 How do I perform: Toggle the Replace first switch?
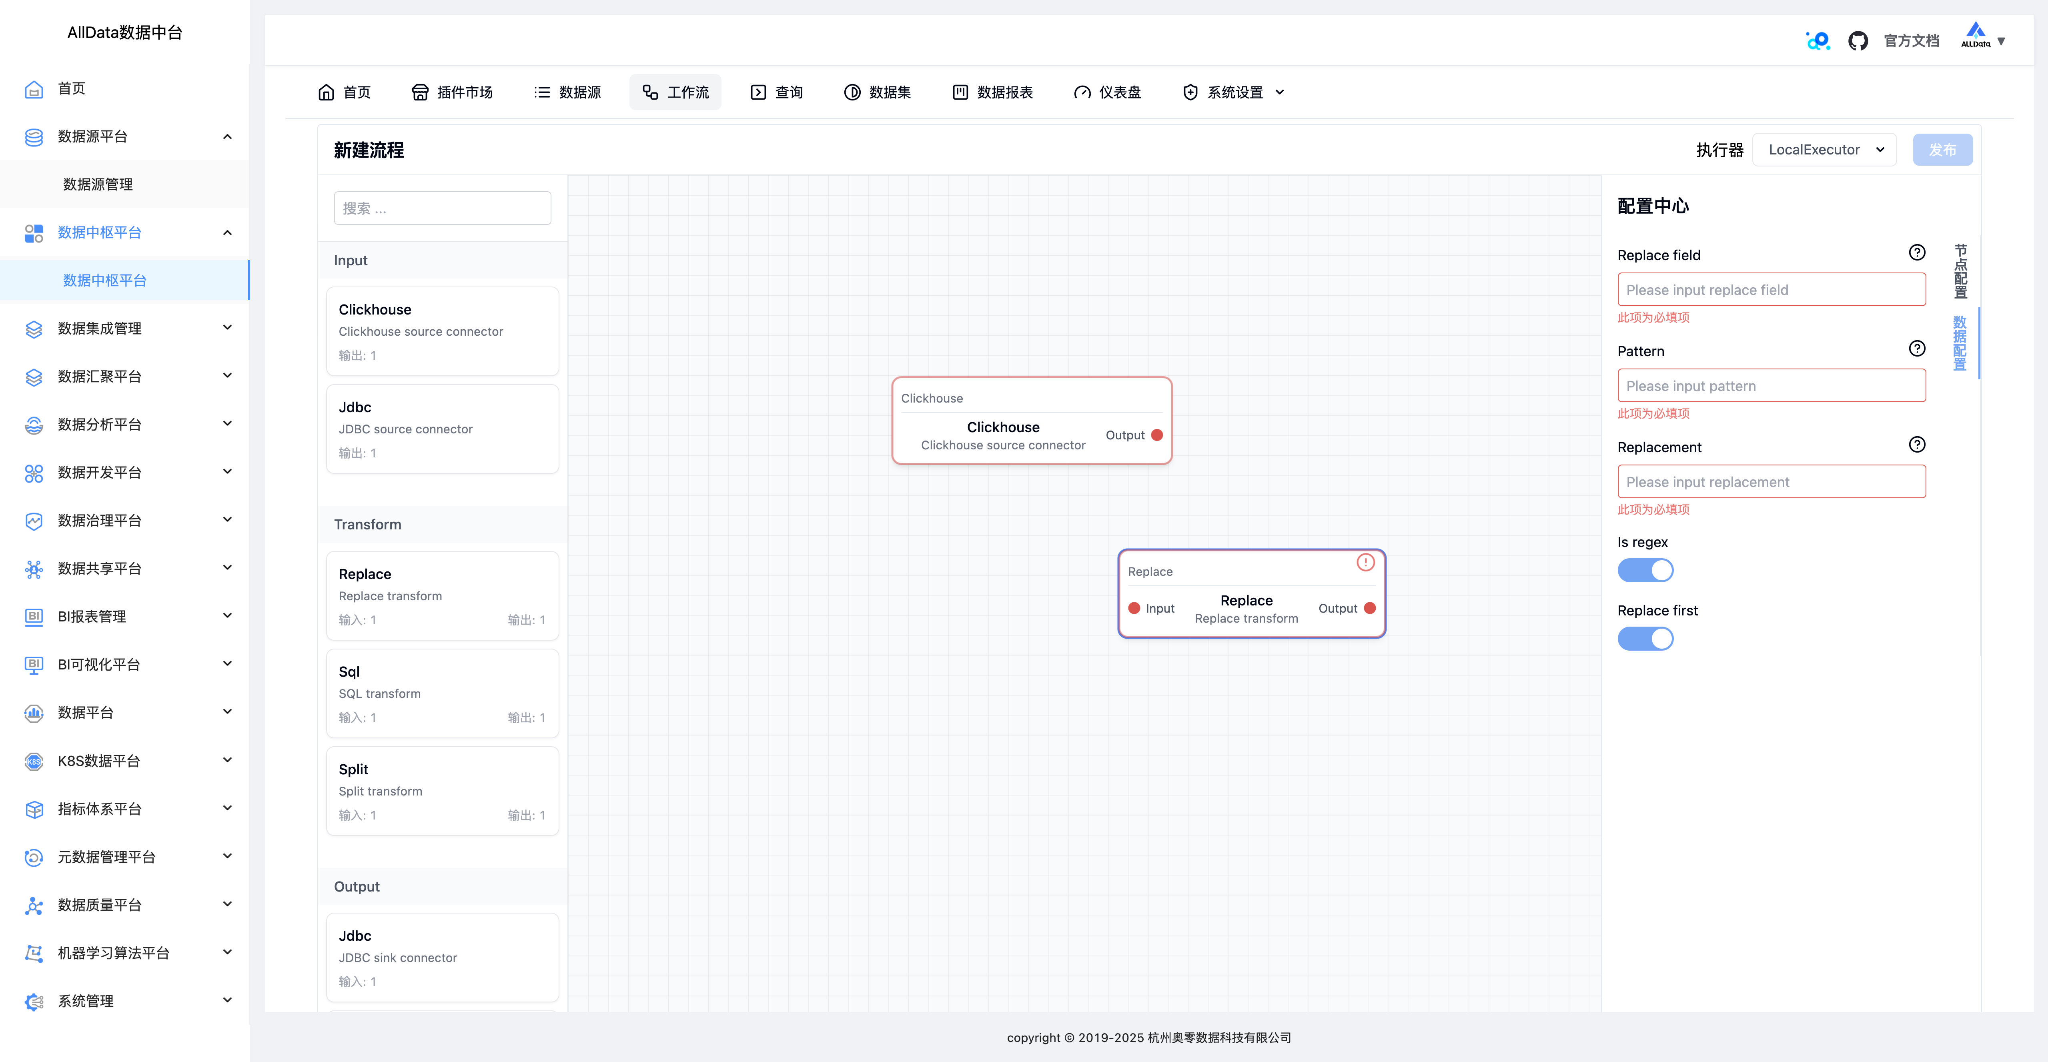click(x=1645, y=639)
